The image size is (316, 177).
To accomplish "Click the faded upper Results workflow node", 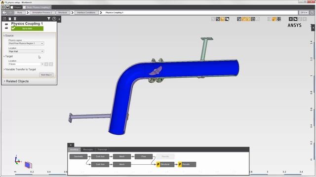I will coord(165,156).
